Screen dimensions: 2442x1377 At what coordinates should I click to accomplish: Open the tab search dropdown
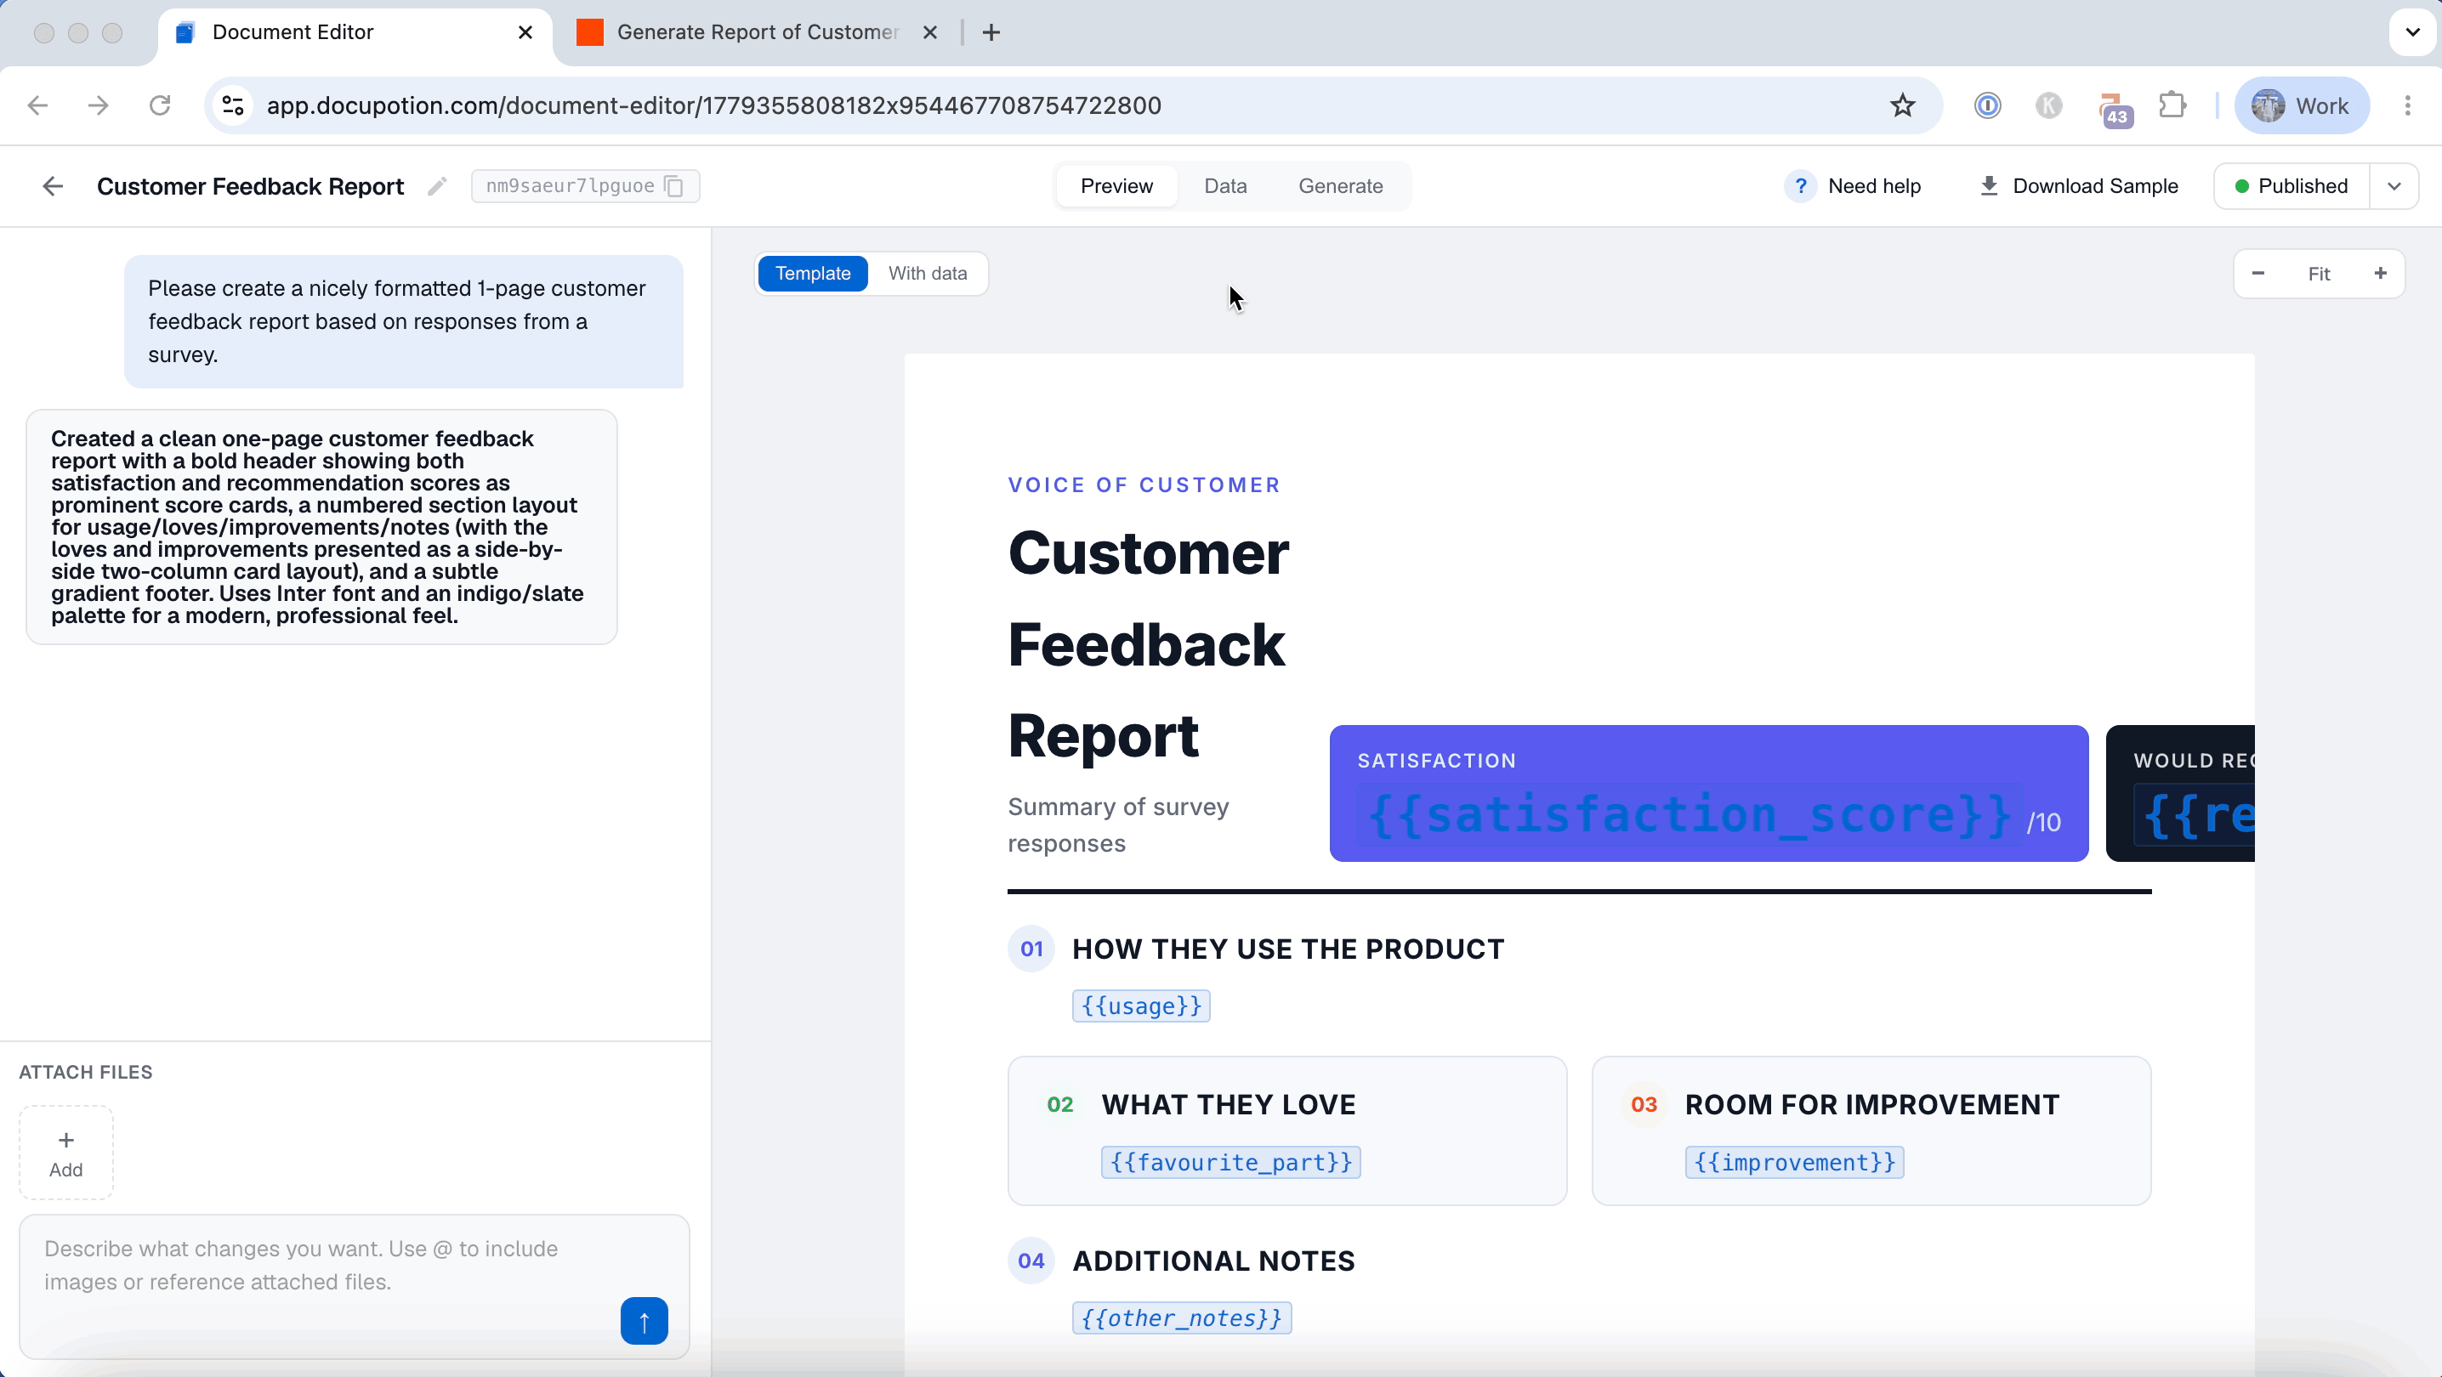2412,32
